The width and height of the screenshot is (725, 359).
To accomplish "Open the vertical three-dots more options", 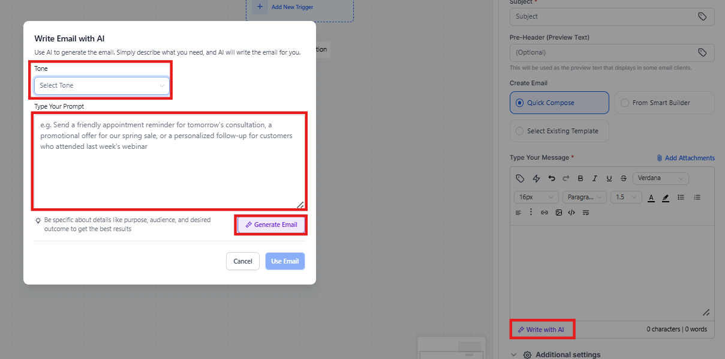I will click(x=531, y=212).
